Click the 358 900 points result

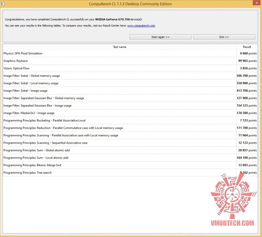(x=247, y=83)
